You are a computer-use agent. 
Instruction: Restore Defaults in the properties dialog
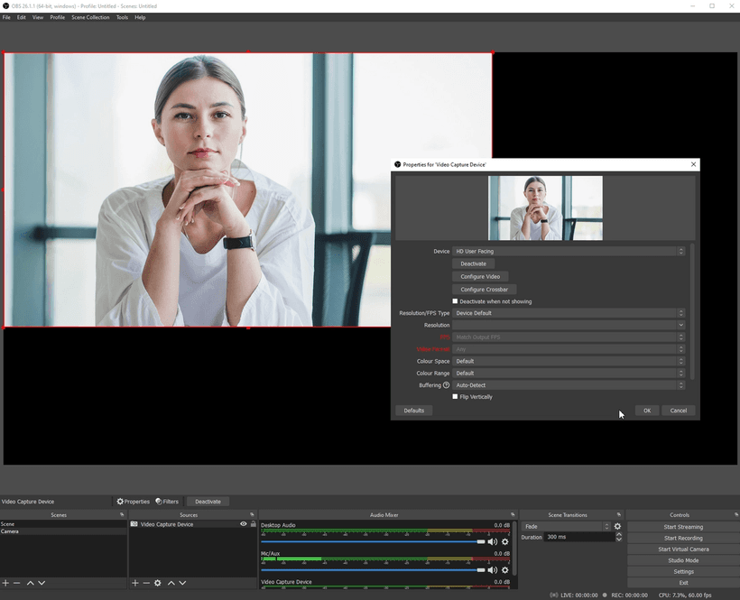click(413, 411)
